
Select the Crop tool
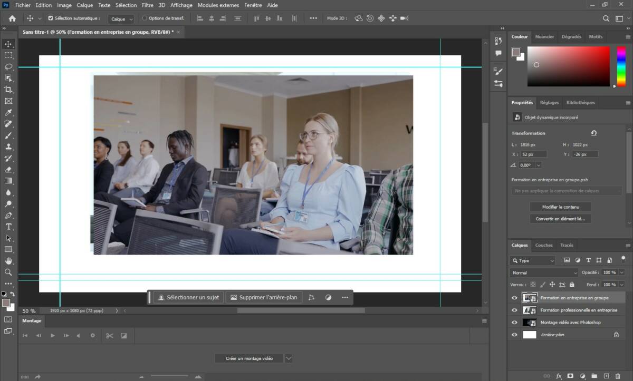coord(8,89)
